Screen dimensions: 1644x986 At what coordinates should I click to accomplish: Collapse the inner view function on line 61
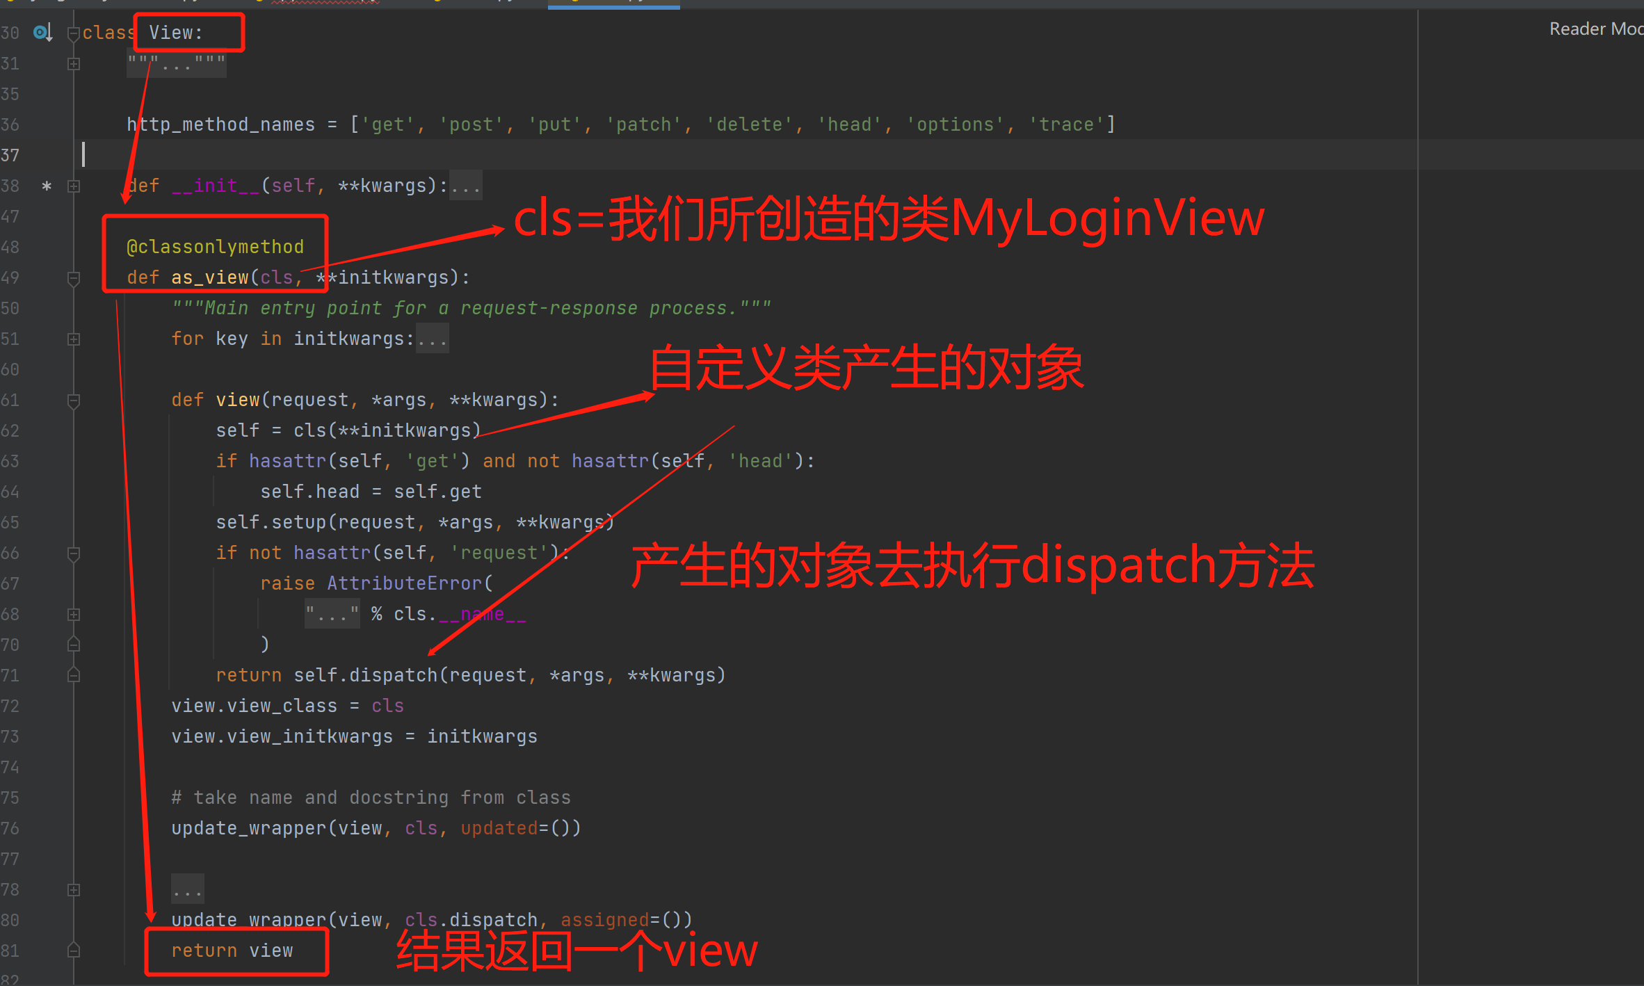(x=74, y=401)
